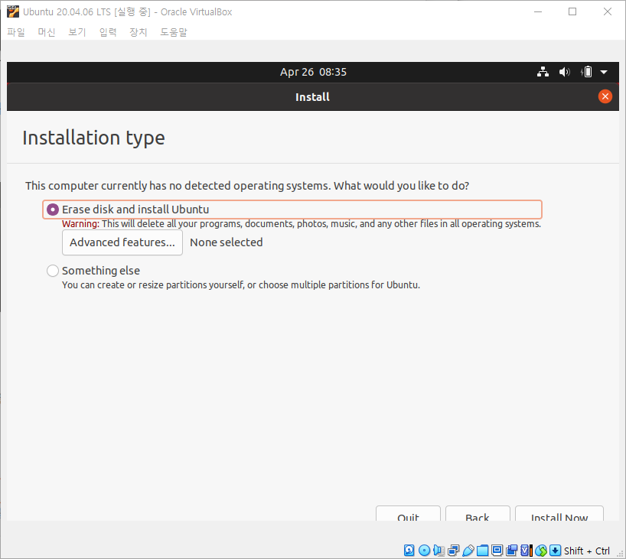Open the 머신 menu
The image size is (626, 559).
pos(47,32)
